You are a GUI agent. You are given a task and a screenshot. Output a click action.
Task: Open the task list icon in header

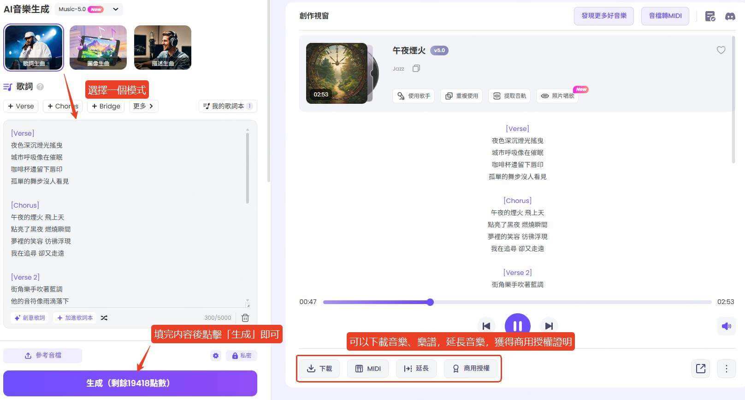point(710,17)
